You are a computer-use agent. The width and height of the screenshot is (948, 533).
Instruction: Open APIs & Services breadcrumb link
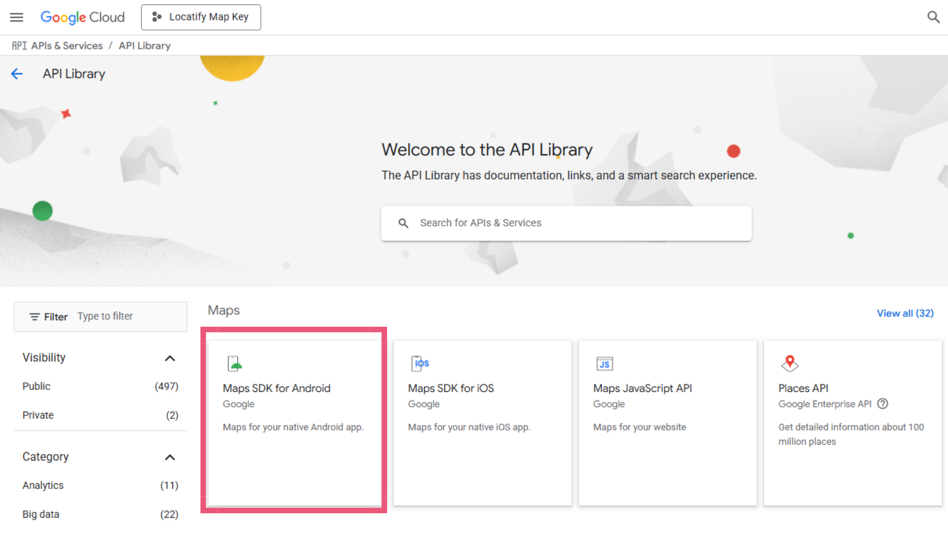tap(67, 46)
